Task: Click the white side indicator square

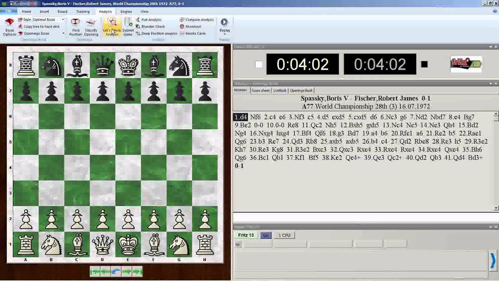Action: coord(258,64)
